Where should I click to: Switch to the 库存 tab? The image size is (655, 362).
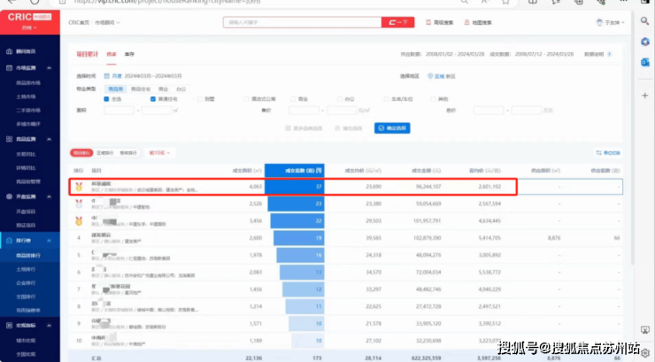point(129,54)
